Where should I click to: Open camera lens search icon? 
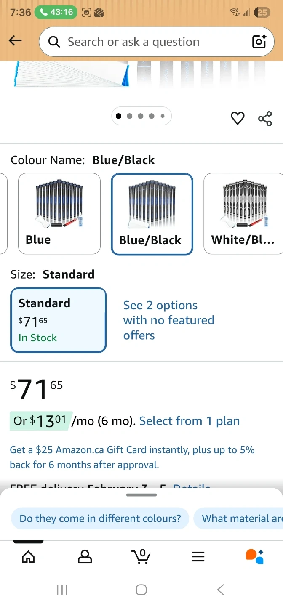259,42
